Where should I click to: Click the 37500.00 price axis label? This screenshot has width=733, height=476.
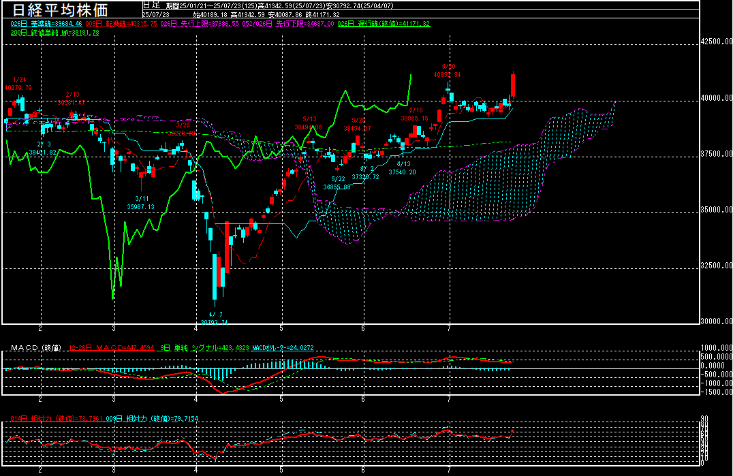(x=717, y=154)
